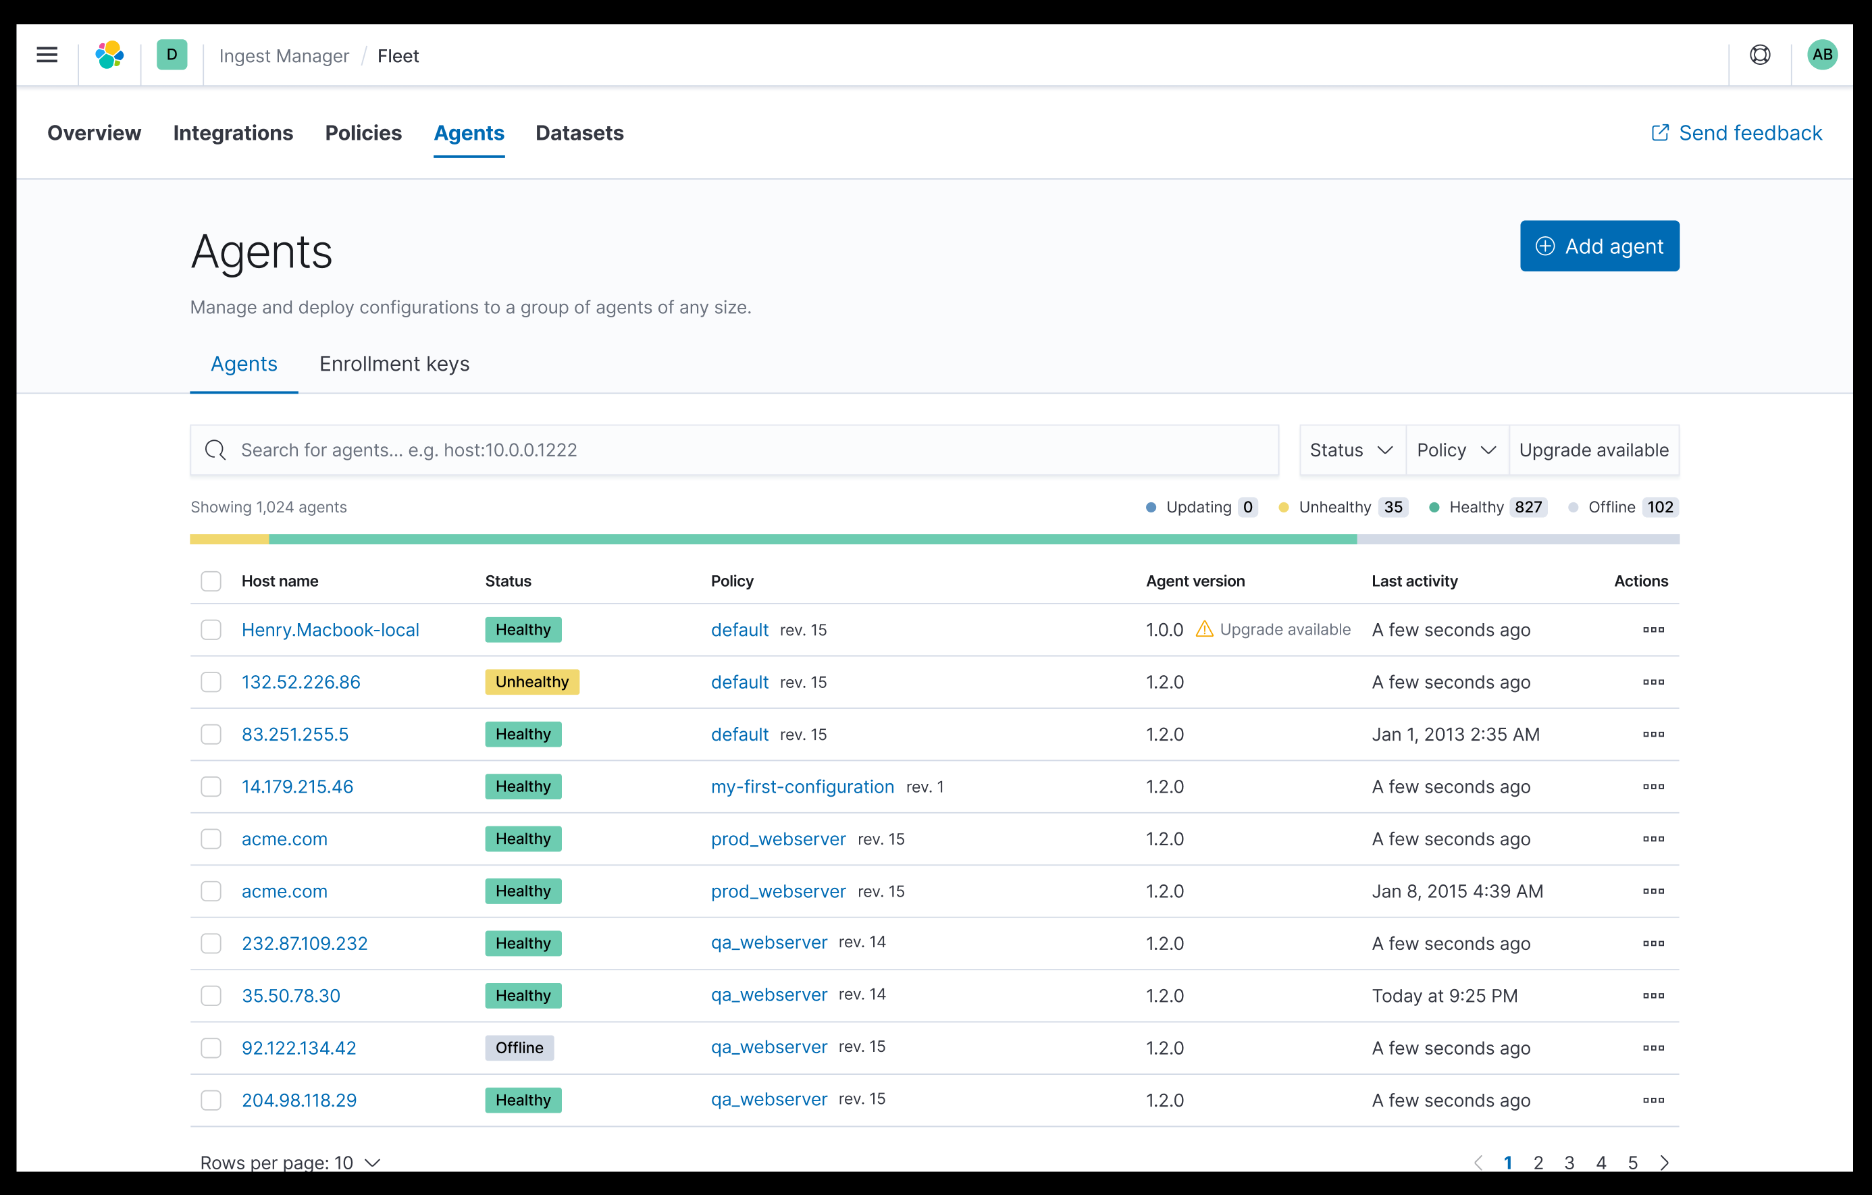
Task: Open the Integrations tab
Action: [x=233, y=133]
